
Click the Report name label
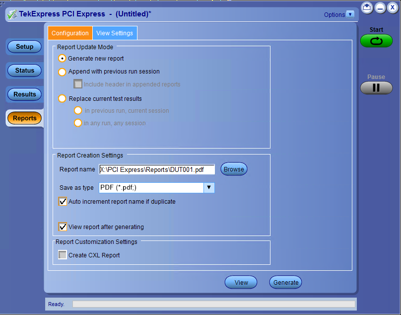(77, 169)
